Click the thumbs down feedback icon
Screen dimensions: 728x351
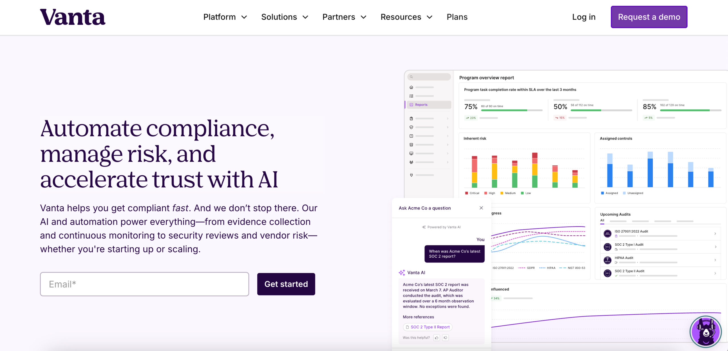click(x=445, y=338)
